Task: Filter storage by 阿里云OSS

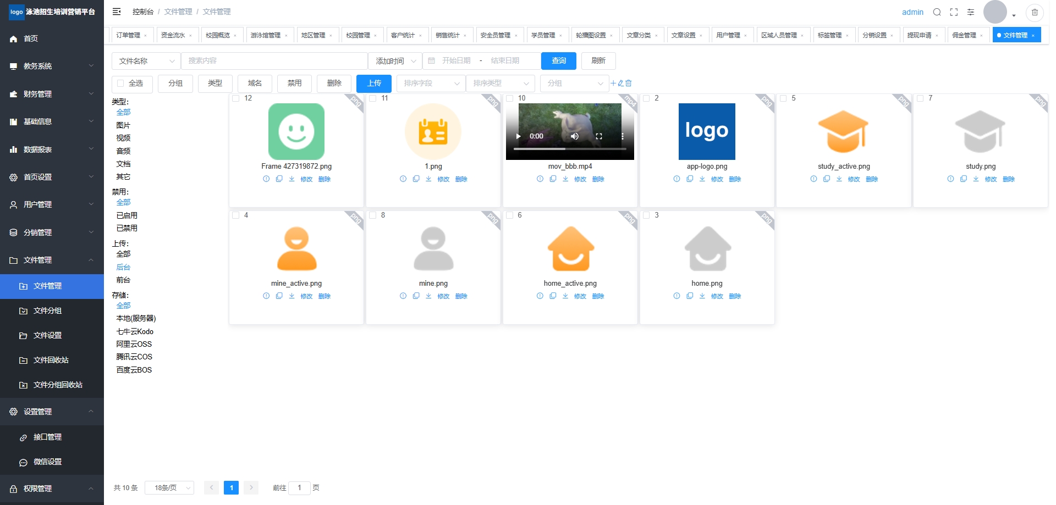Action: pos(134,344)
